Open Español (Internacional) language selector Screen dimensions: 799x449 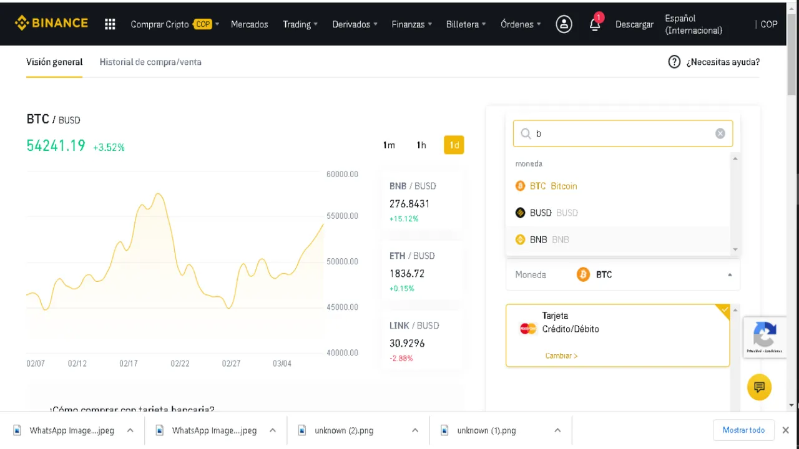click(694, 24)
